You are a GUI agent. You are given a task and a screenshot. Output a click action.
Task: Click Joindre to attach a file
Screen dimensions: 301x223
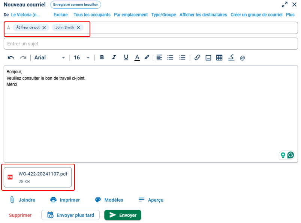click(x=22, y=200)
